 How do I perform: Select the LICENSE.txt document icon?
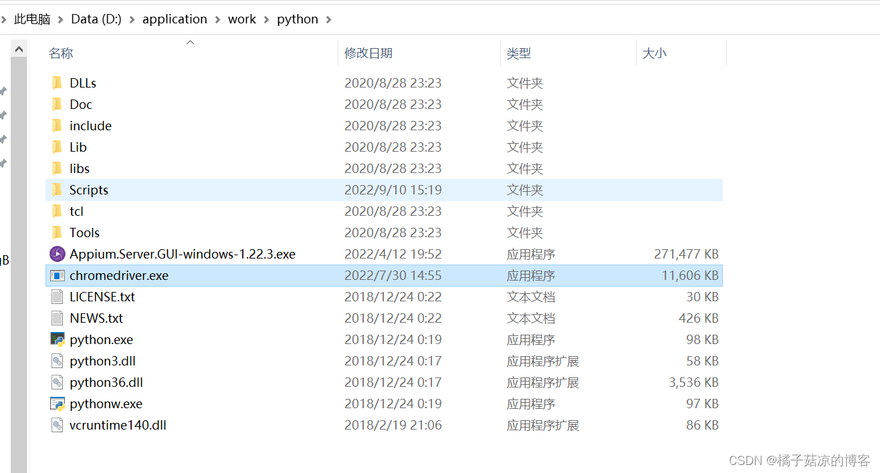[x=57, y=297]
